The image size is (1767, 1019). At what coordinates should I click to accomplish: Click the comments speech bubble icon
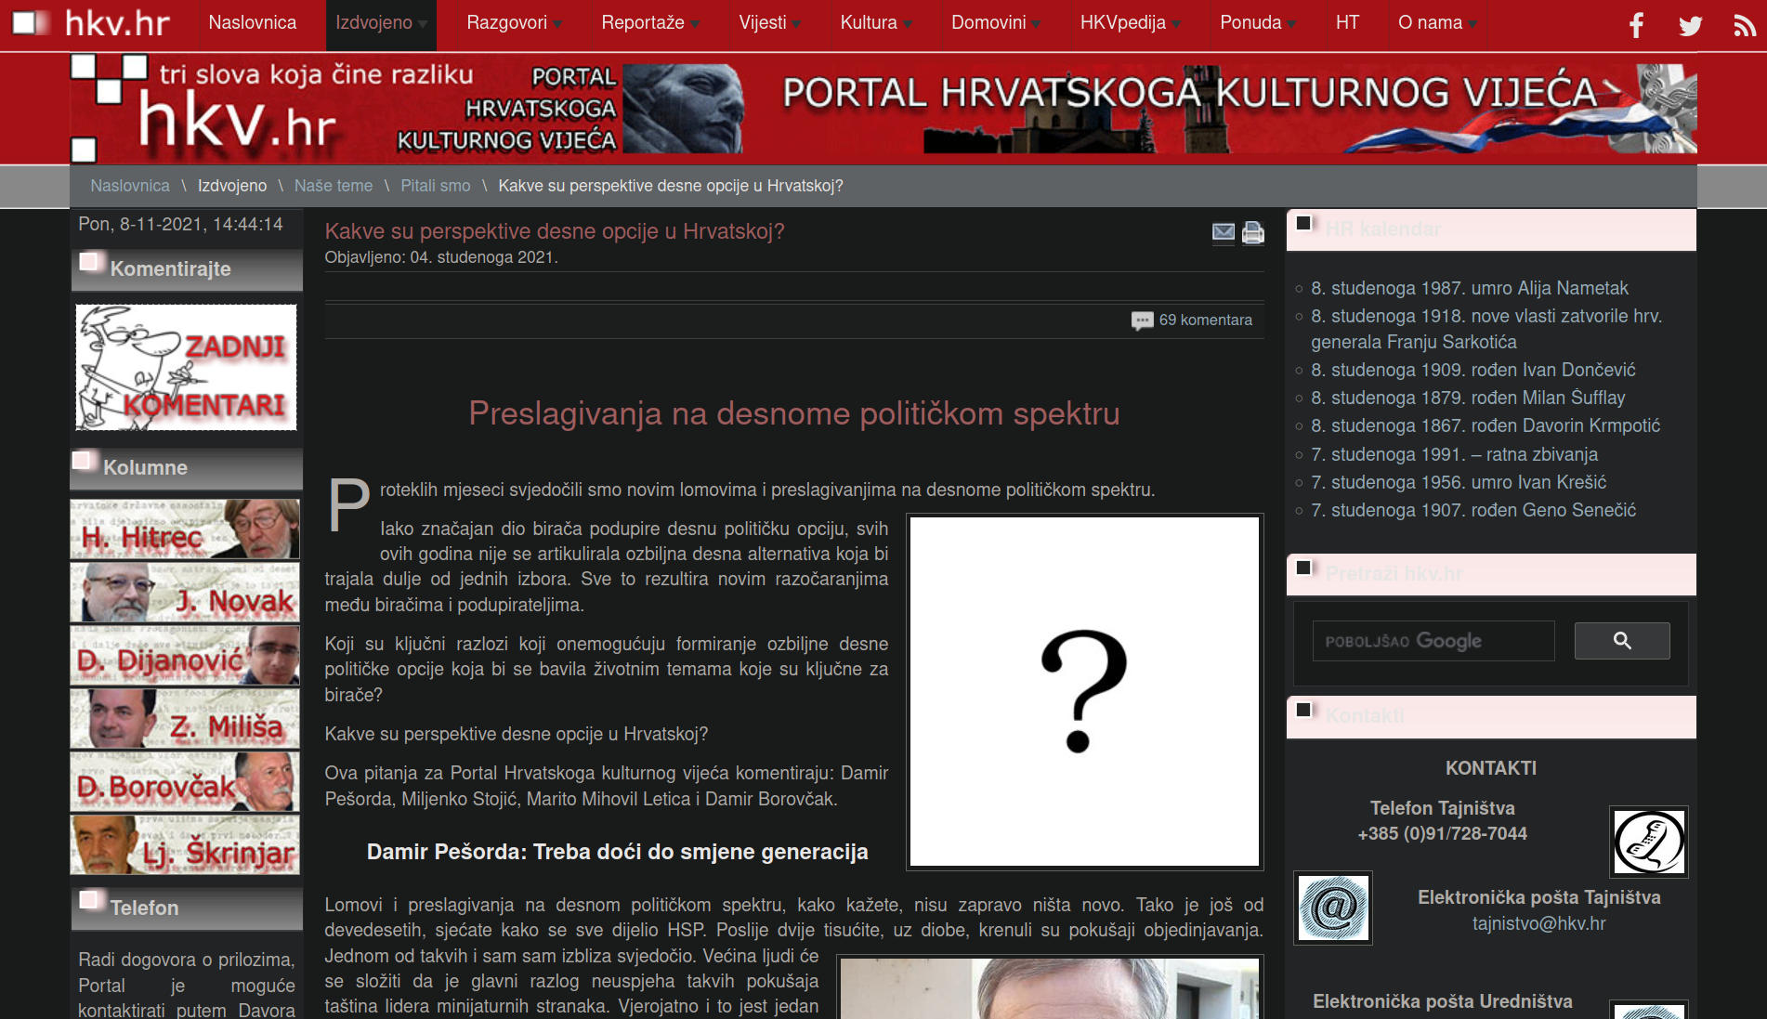1142,320
